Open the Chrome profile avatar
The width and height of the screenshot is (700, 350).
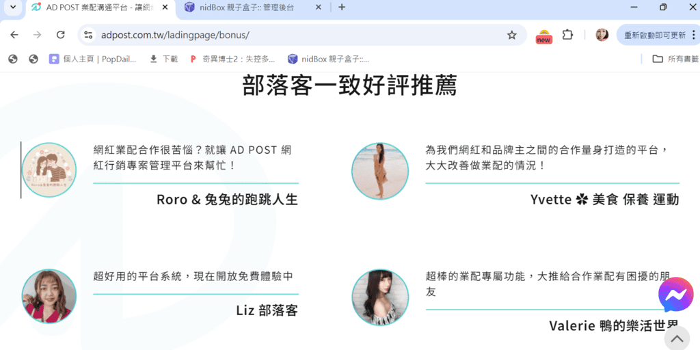tap(602, 35)
